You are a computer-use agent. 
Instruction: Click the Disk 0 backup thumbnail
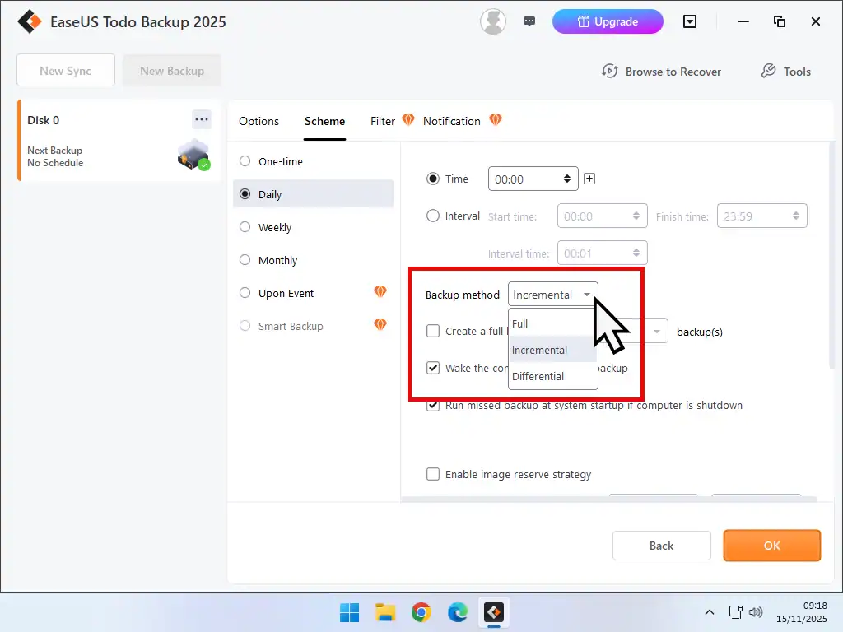(192, 155)
